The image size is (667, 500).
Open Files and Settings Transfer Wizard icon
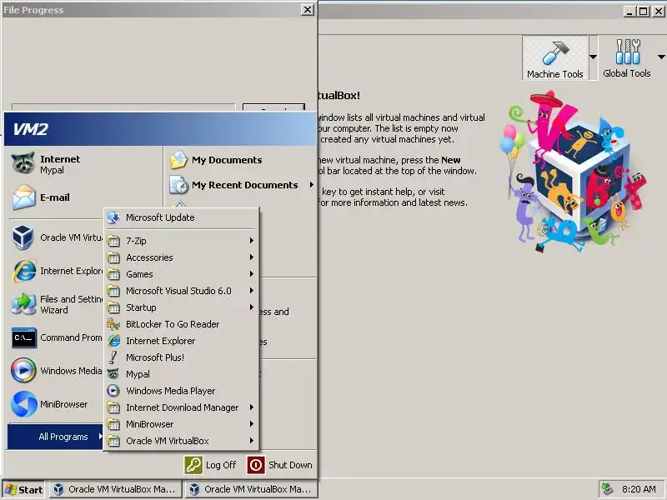click(24, 304)
